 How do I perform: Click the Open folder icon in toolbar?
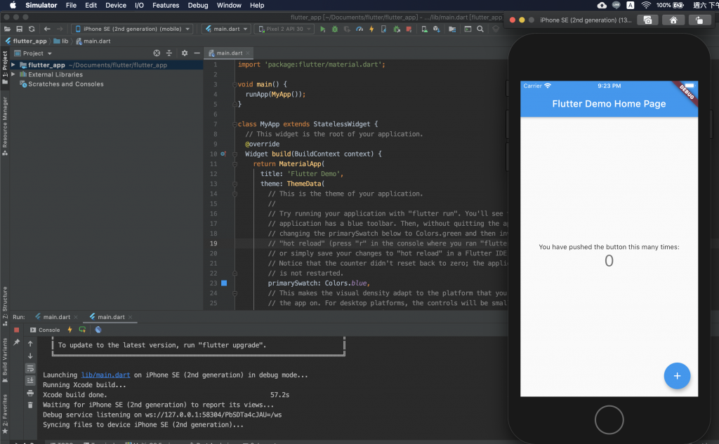pos(7,29)
